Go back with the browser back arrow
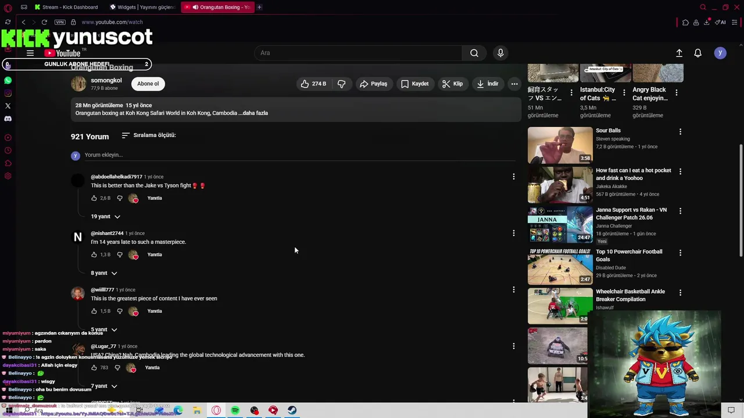 pyautogui.click(x=23, y=22)
